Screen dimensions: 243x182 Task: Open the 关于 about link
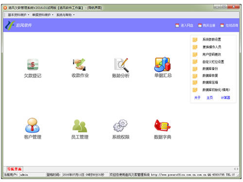197,98
